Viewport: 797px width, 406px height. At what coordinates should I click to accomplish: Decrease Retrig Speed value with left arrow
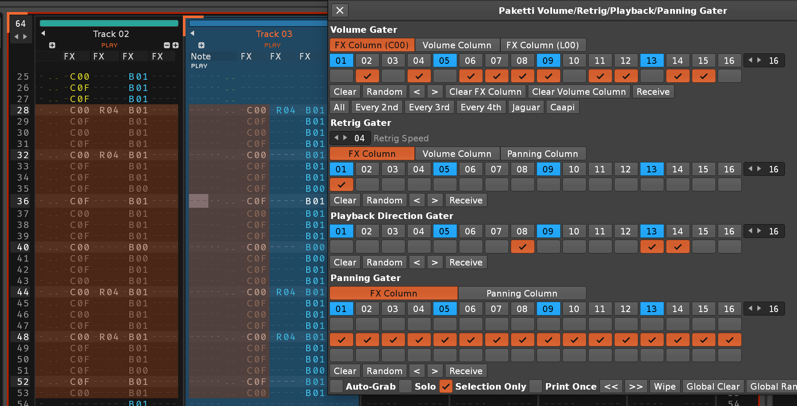336,138
